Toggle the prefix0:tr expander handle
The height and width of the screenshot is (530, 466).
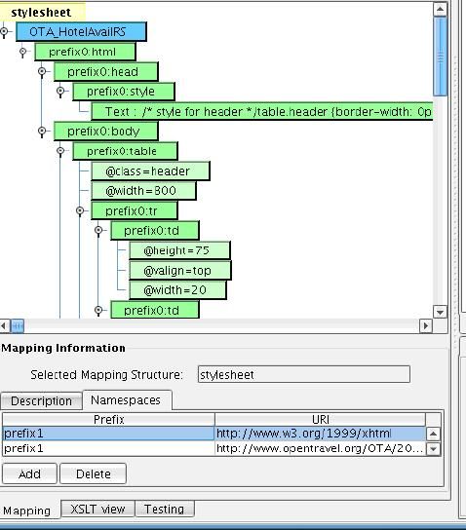point(80,210)
